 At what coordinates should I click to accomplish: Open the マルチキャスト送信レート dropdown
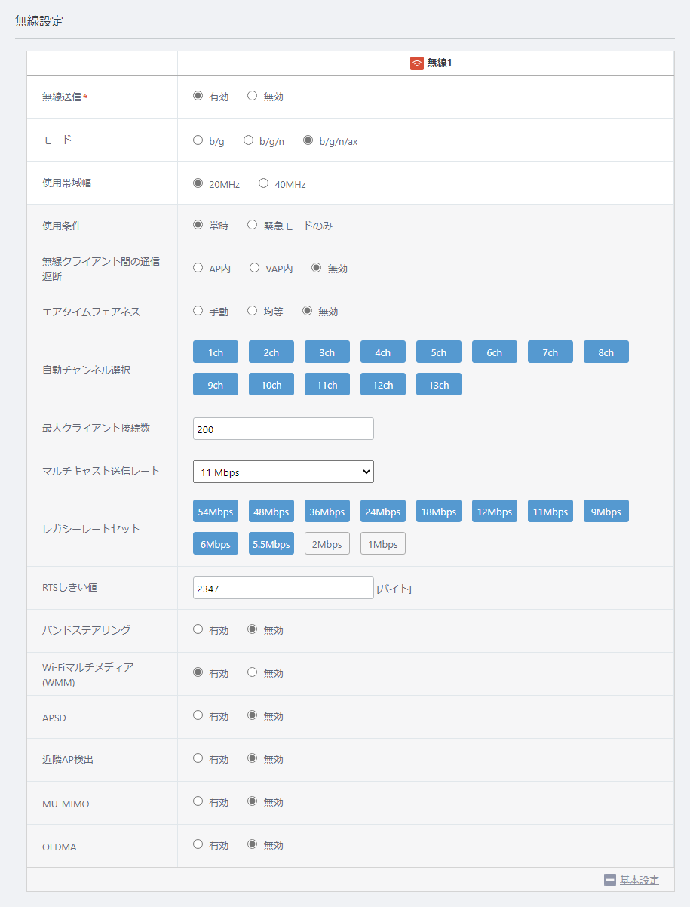284,472
